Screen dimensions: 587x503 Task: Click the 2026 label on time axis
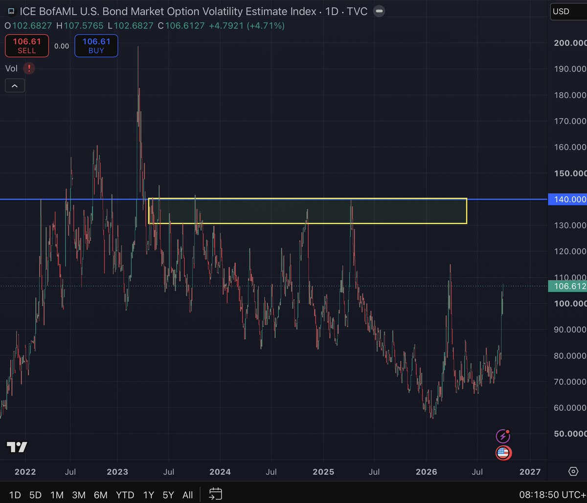point(426,472)
